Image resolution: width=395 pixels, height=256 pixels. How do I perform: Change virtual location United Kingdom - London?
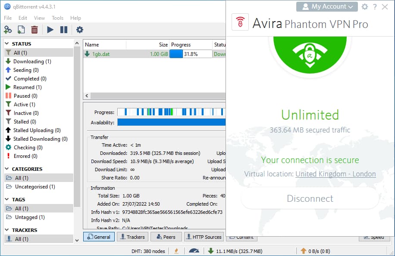[x=335, y=174]
